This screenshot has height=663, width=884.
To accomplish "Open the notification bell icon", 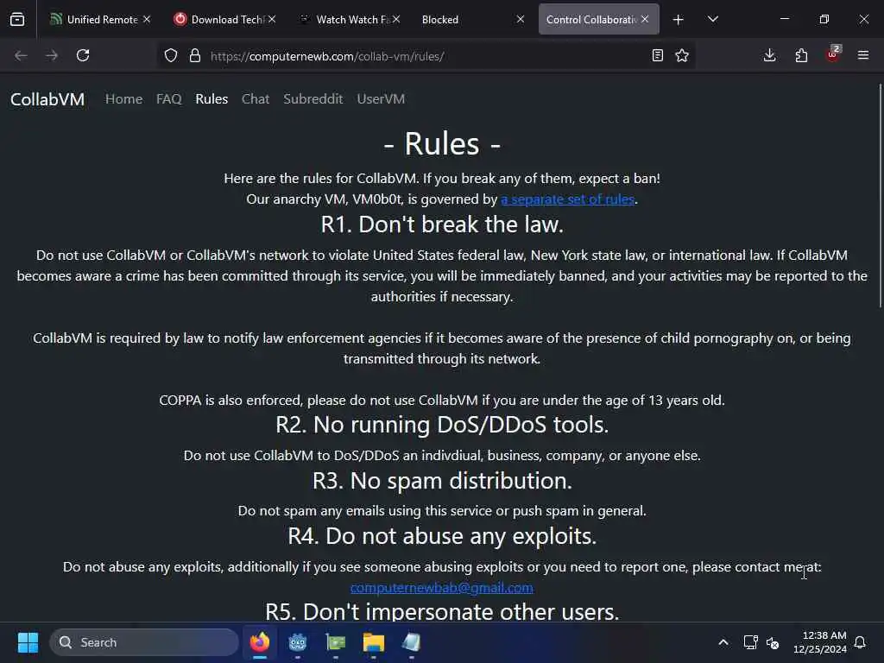I will 861,642.
